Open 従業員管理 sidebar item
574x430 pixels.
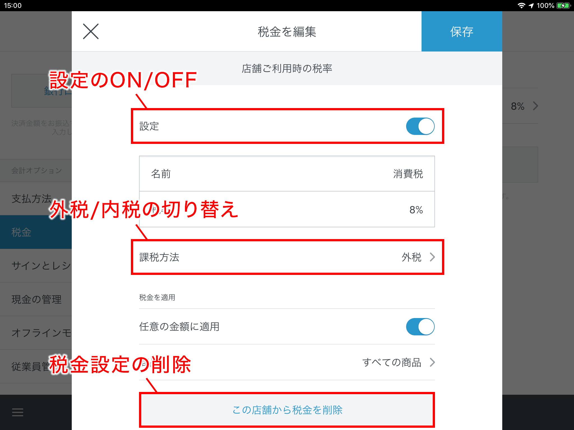36,366
